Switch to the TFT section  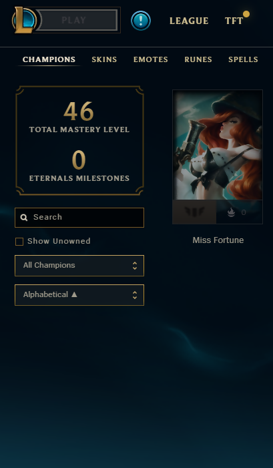[234, 21]
